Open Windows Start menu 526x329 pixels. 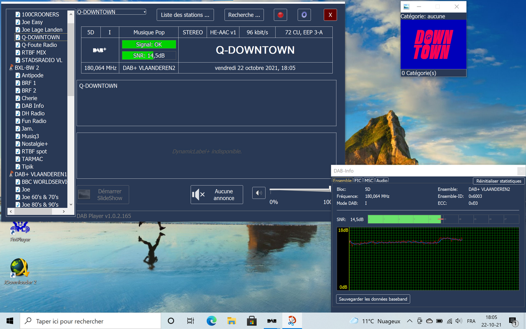[10, 321]
